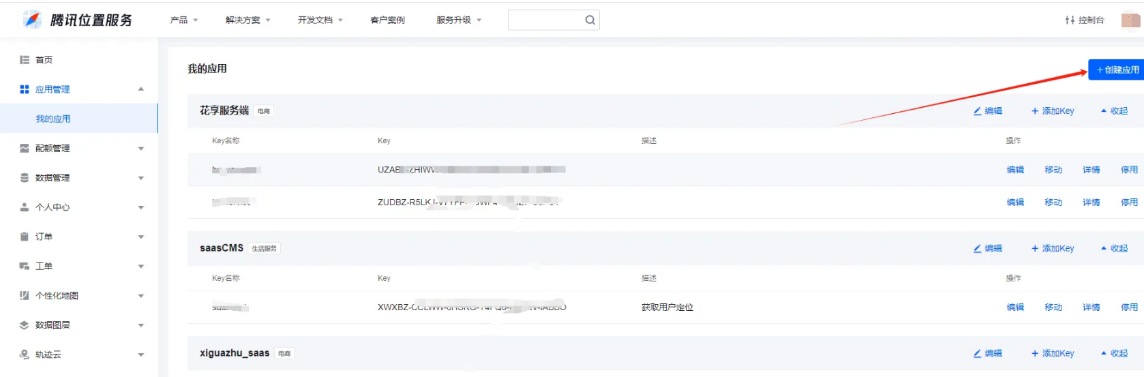
Task: Click the search magnifier icon
Action: [x=590, y=20]
